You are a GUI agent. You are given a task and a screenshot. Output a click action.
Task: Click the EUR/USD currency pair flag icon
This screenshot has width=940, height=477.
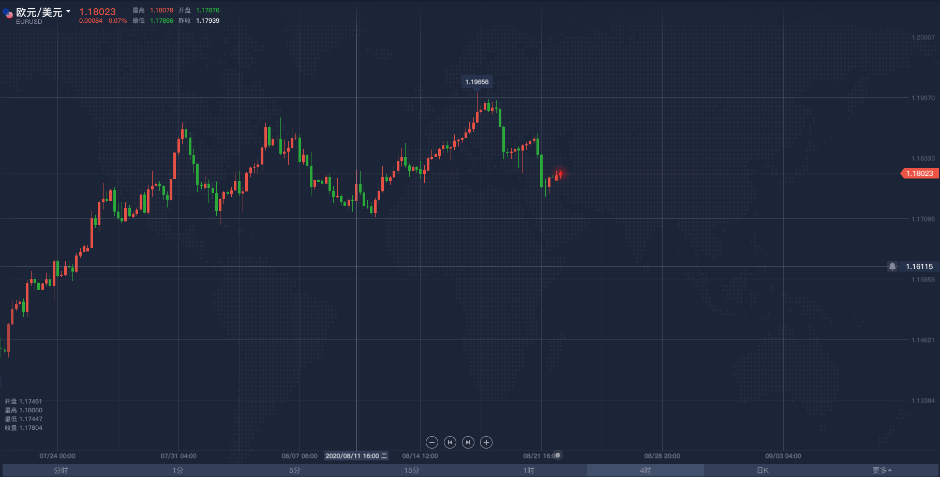pyautogui.click(x=8, y=13)
